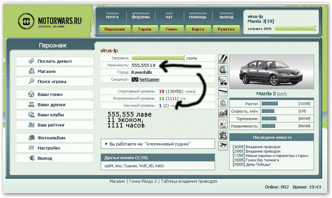The width and height of the screenshot is (332, 198).
Task: Open the black spoiler part icon
Action: pos(223,92)
